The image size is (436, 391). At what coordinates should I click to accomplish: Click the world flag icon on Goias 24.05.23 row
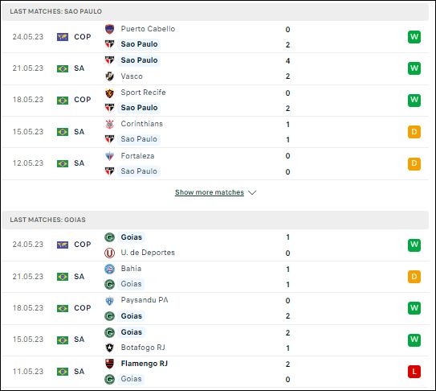[x=63, y=245]
